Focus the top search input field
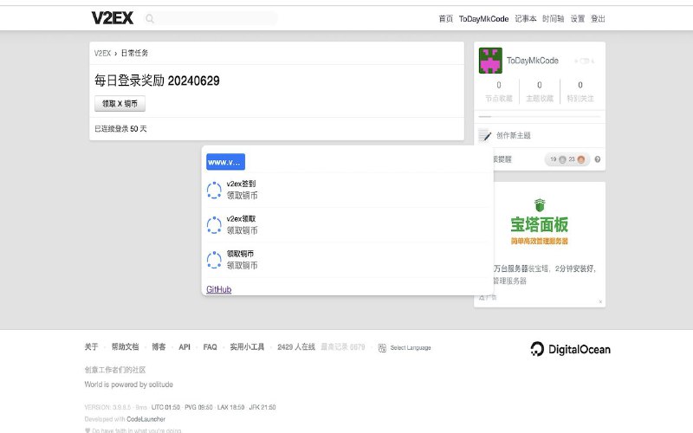Viewport: 693px width, 433px height. 210,18
